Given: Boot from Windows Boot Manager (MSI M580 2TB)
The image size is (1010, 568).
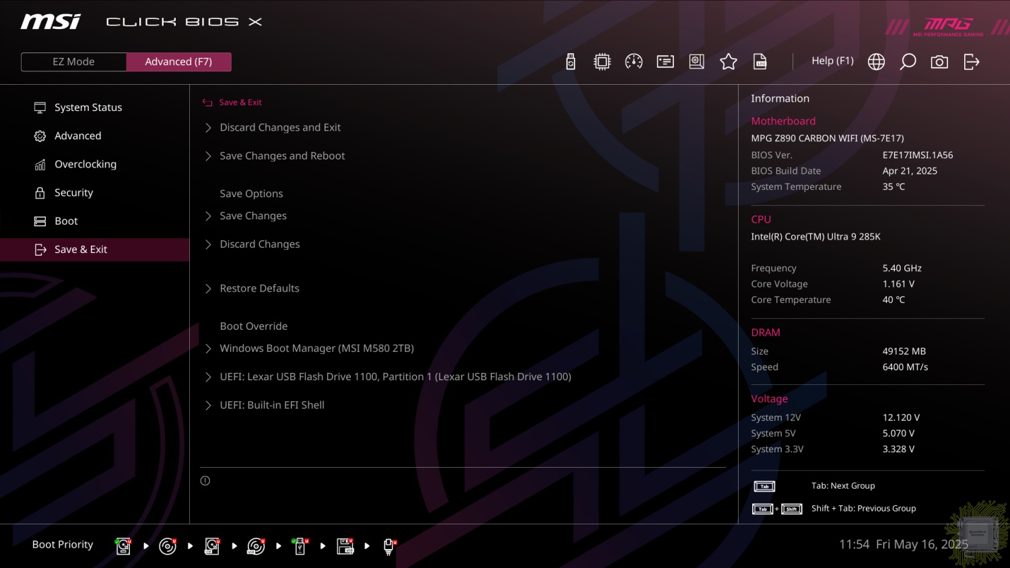Looking at the screenshot, I should click(x=316, y=349).
